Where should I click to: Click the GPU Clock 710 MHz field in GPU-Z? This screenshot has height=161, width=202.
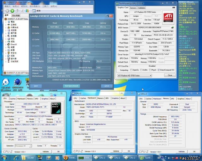point(134,58)
